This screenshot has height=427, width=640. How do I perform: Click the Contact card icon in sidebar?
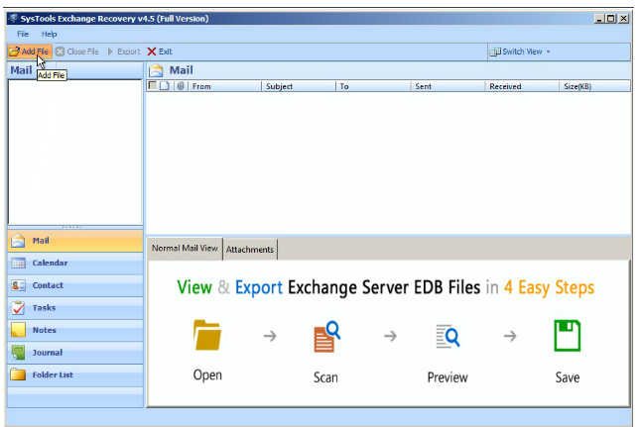18,285
